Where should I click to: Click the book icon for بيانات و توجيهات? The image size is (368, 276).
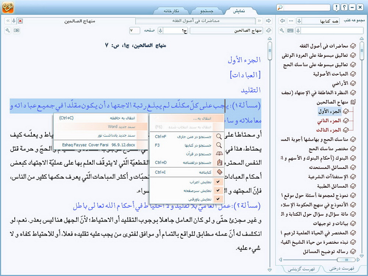point(353,223)
